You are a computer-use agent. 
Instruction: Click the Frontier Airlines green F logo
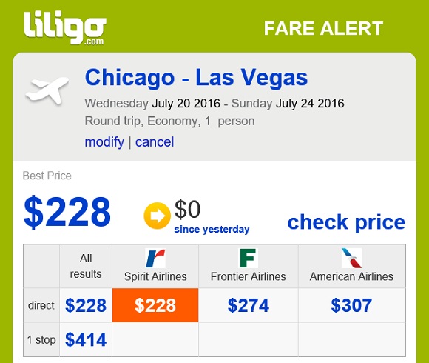click(248, 258)
